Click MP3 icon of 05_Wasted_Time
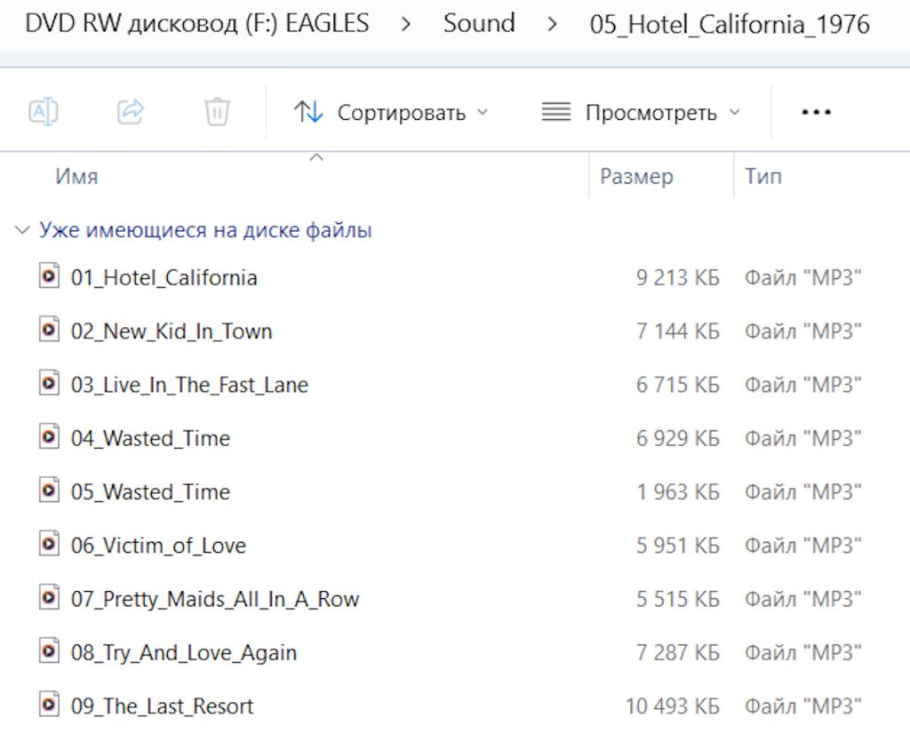Viewport: 910px width, 750px height. point(50,490)
